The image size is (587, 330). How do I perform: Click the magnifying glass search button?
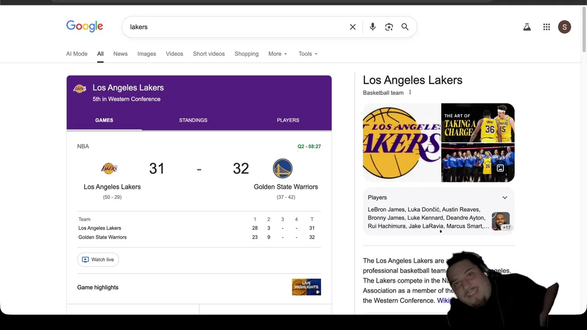point(405,27)
